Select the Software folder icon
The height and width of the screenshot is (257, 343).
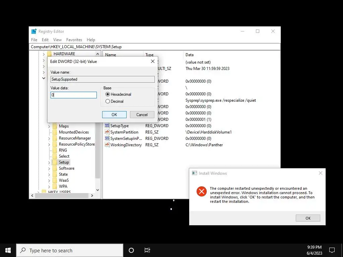pos(55,168)
